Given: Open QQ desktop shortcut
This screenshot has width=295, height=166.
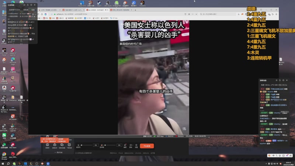Looking at the screenshot, I should [4, 89].
